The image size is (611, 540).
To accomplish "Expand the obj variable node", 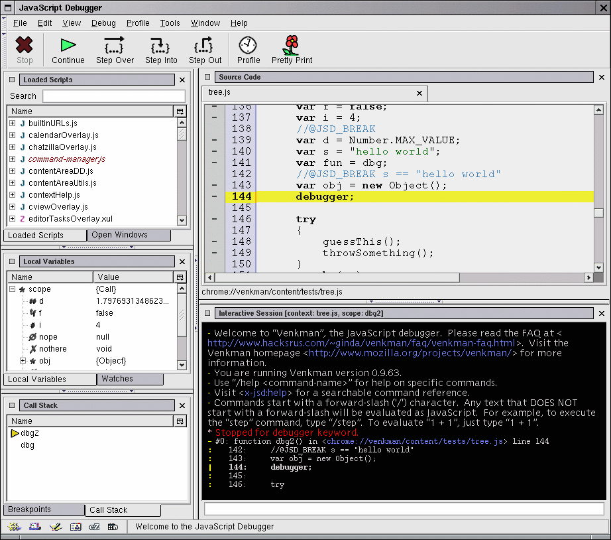I will point(23,361).
